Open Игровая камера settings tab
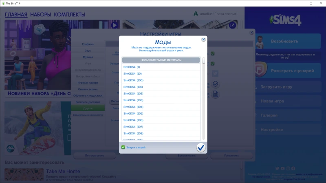The image size is (326, 183). coord(88,83)
